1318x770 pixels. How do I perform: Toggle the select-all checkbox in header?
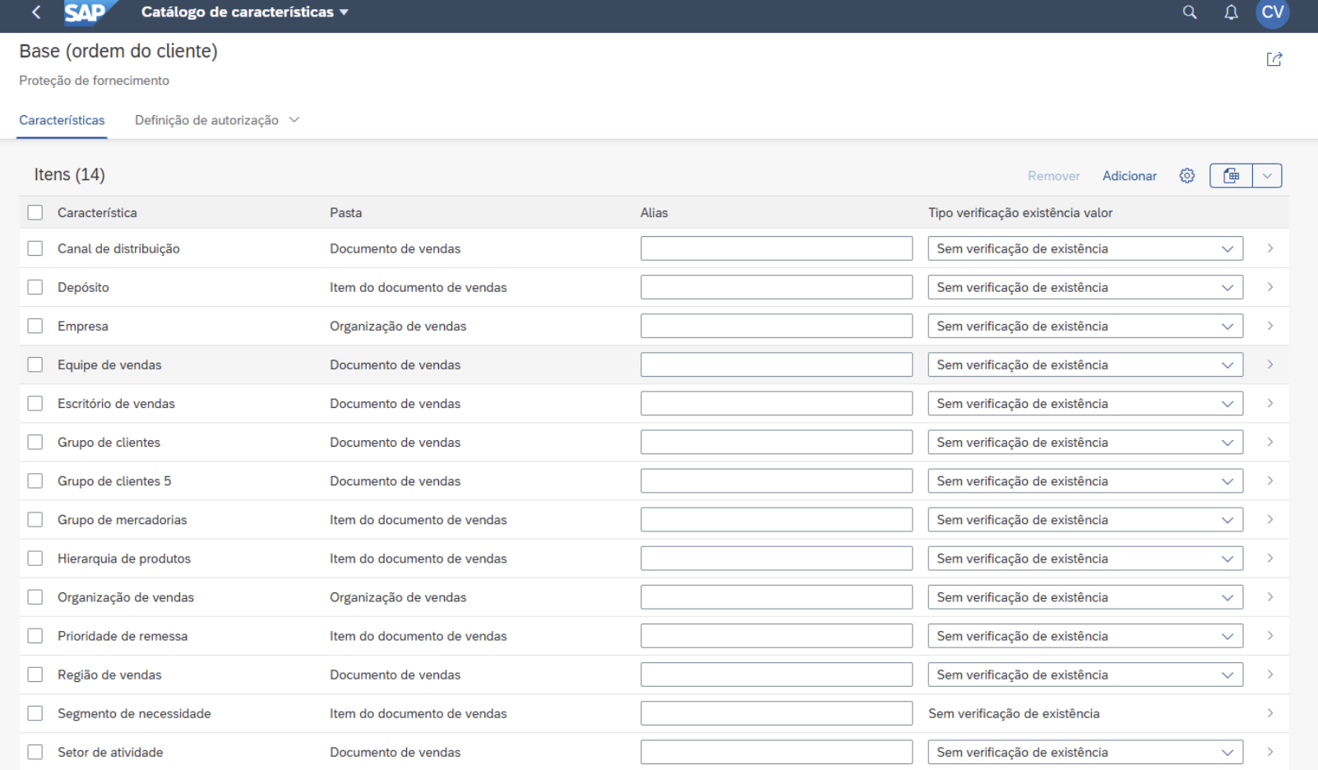click(x=35, y=212)
